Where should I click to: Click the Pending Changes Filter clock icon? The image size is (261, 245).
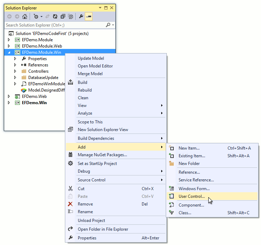coord(36,16)
